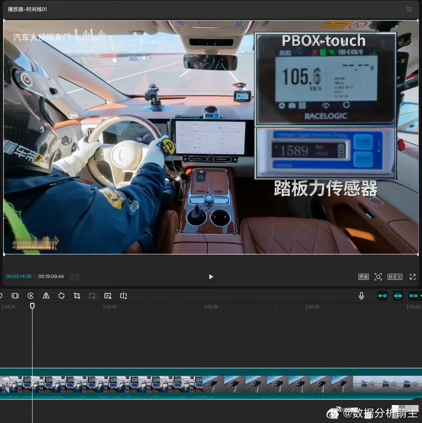Click the bottom-right resize handle of preview

(418, 254)
